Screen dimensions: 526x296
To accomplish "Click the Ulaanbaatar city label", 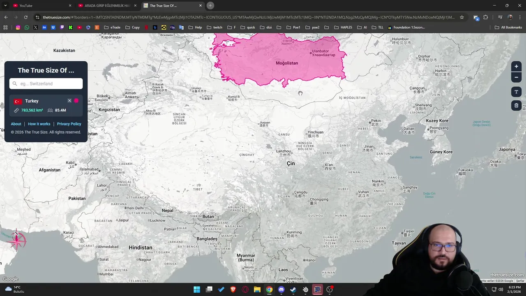I will tap(323, 53).
